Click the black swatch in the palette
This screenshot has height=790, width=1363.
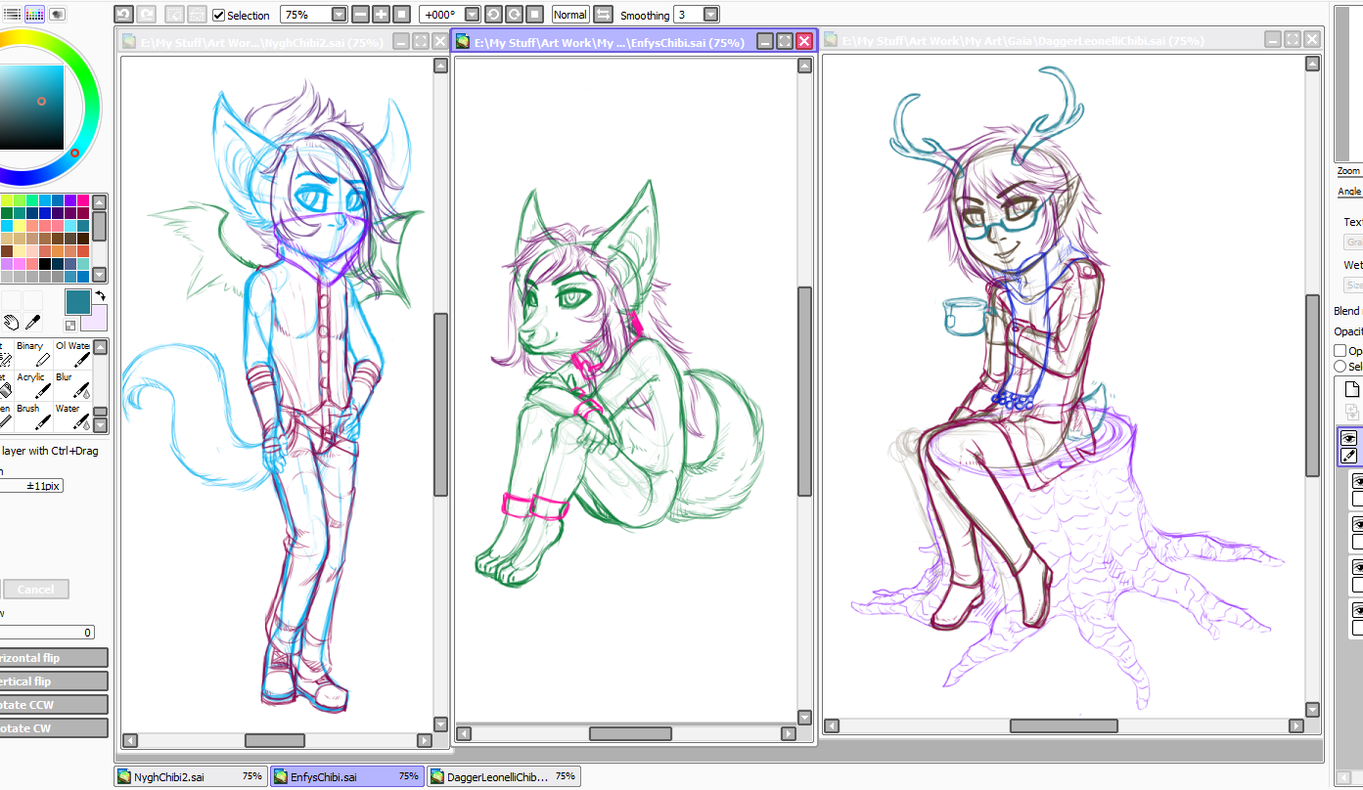[x=45, y=263]
